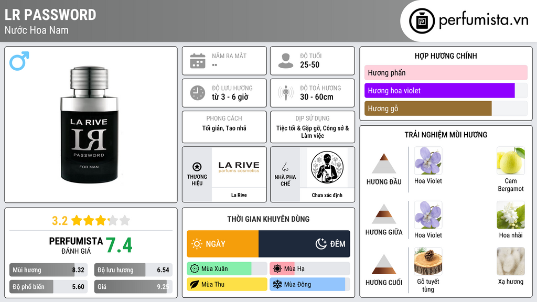Open the perfumista.vn site link
537x302 pixels.
coord(484,20)
